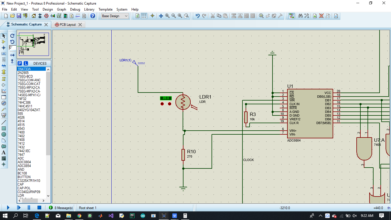The image size is (391, 220).
Task: Click the schematic overview thumbnail
Action: coord(34,44)
